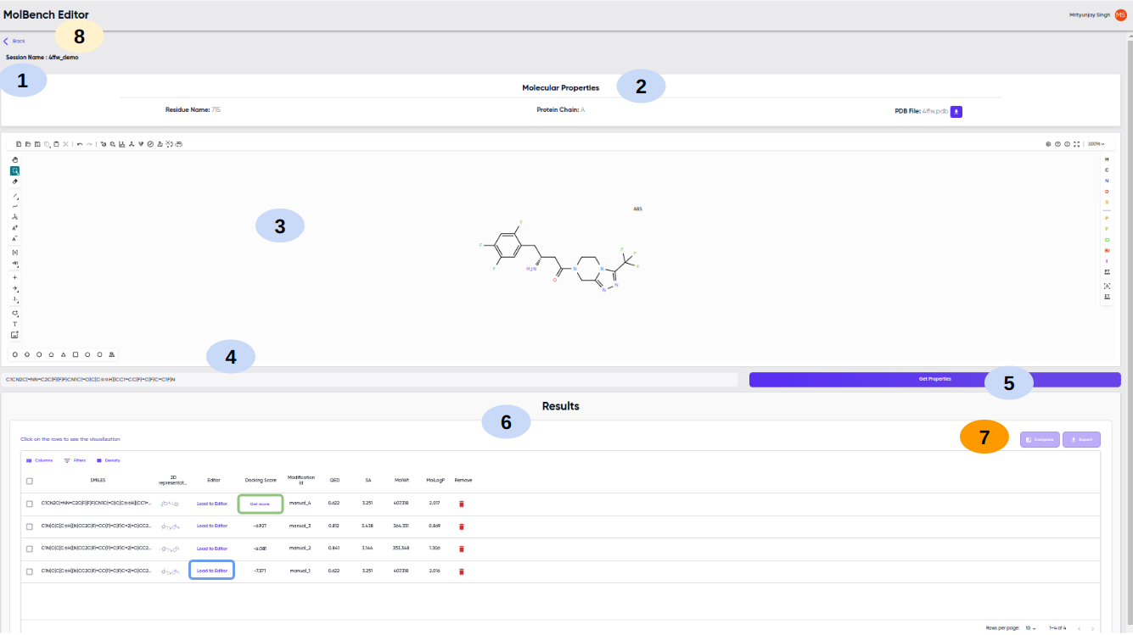Click Get score for manual_4
The image size is (1133, 635).
(x=260, y=504)
